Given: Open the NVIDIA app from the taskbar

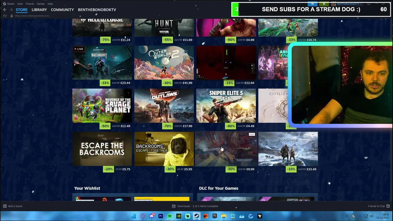Looking at the screenshot, I should [x=179, y=216].
